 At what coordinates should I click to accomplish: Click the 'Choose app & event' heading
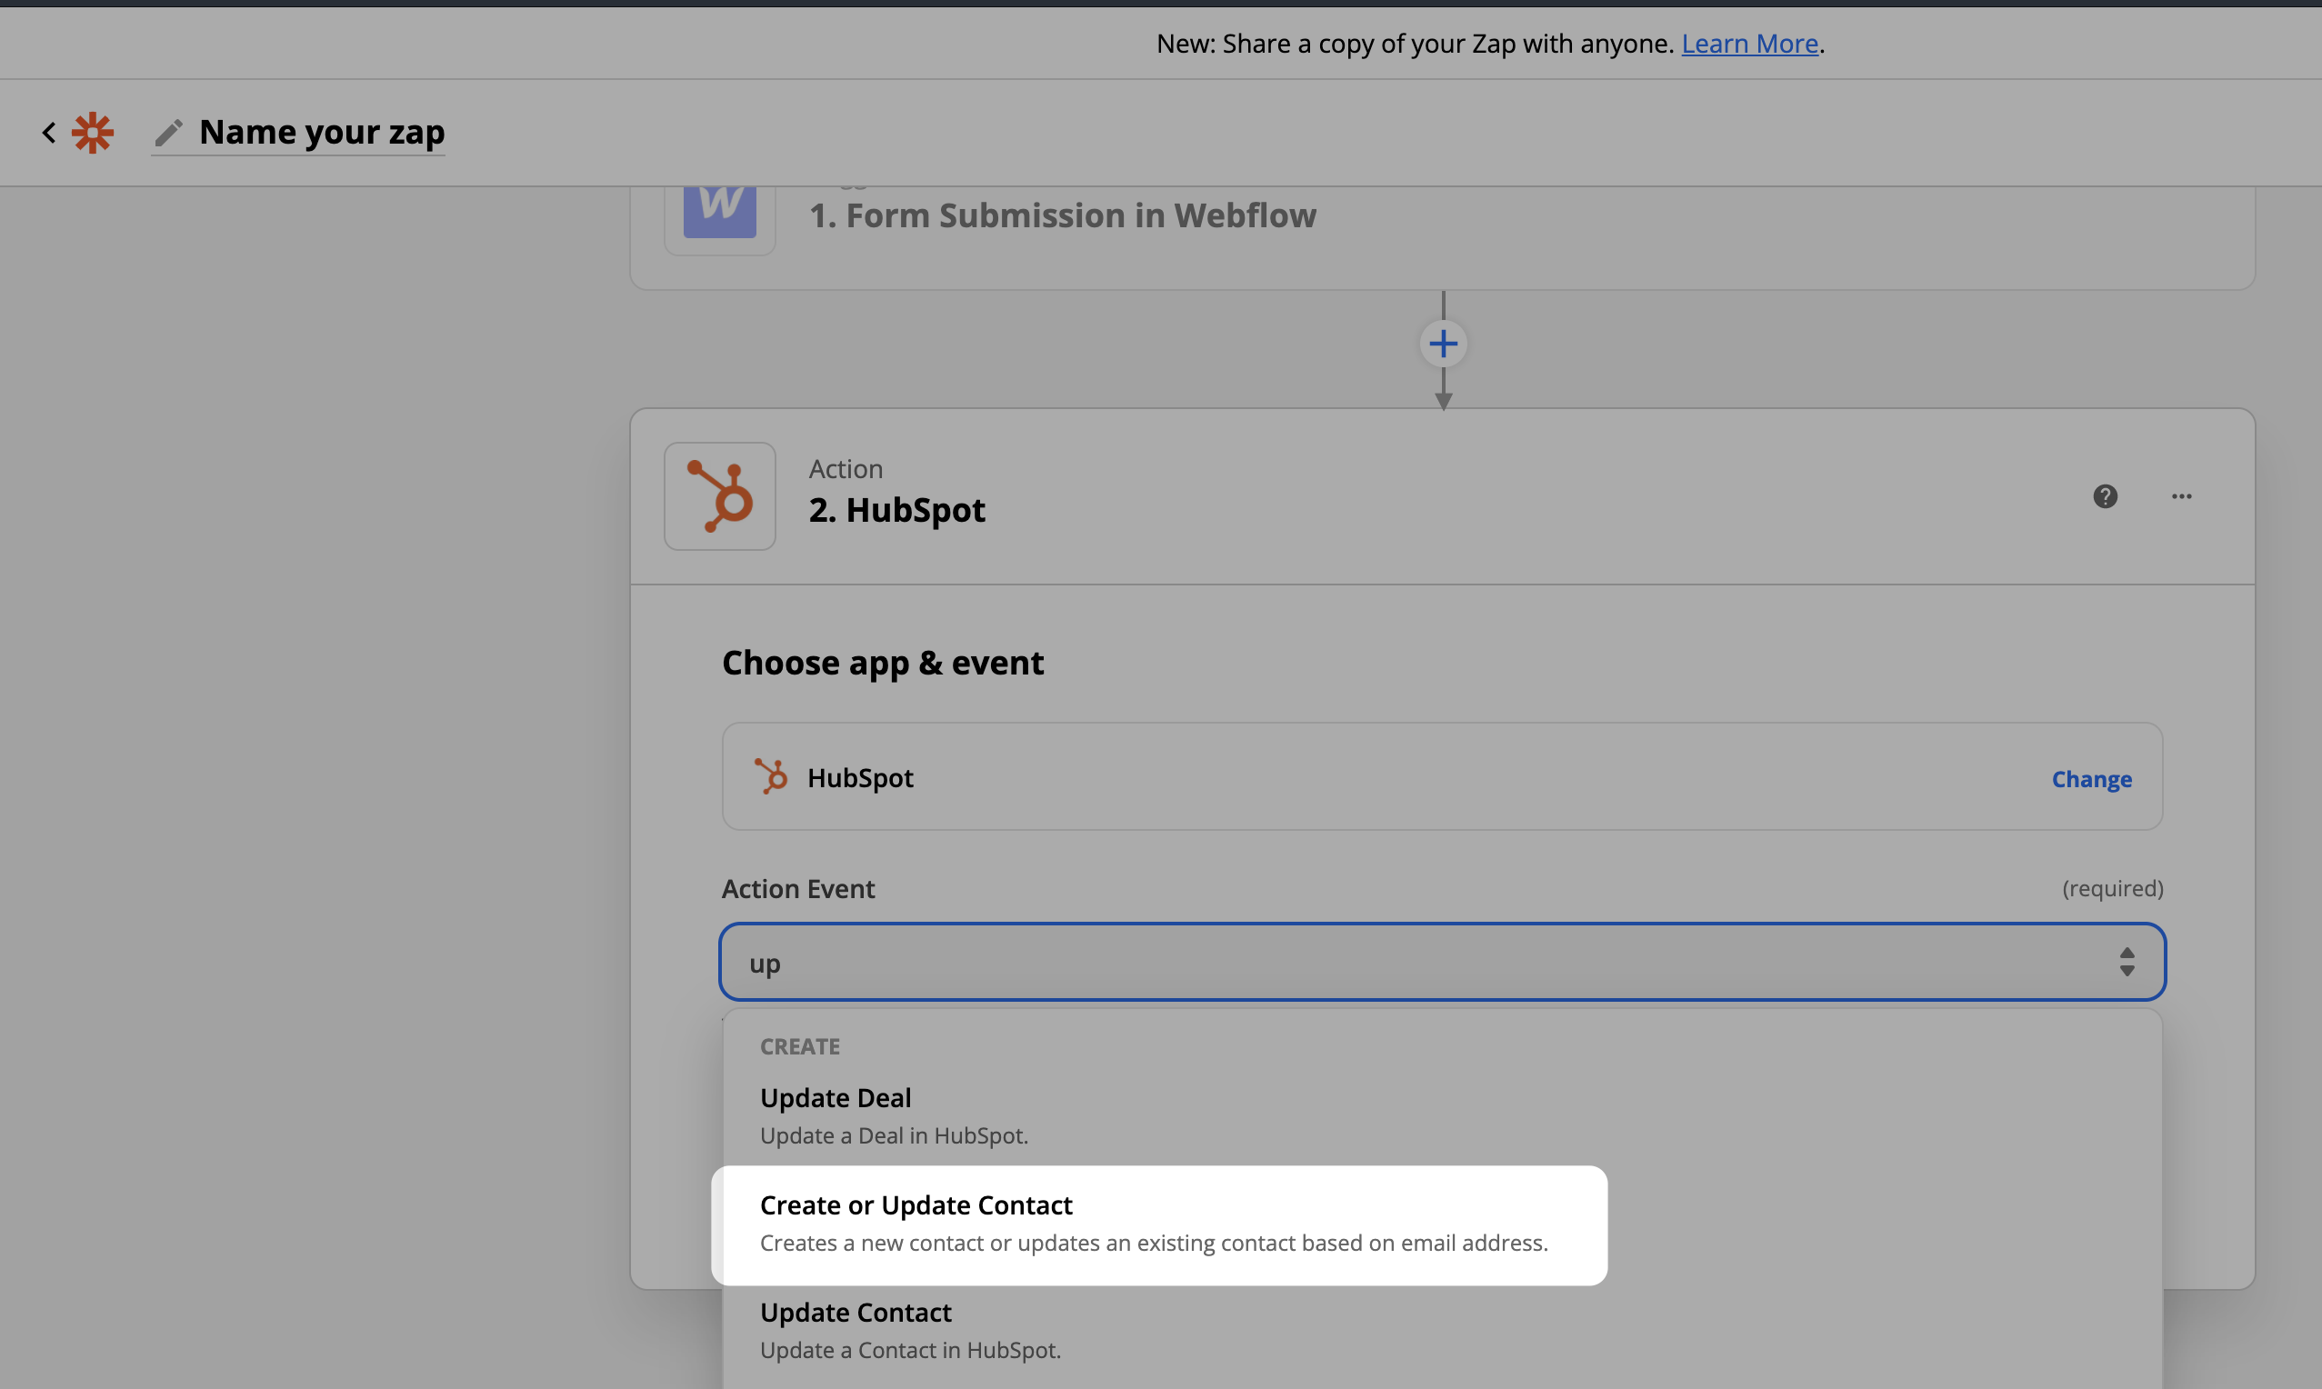[883, 663]
